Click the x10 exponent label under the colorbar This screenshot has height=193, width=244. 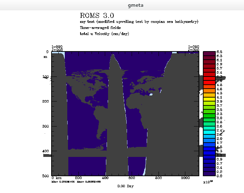point(208,182)
